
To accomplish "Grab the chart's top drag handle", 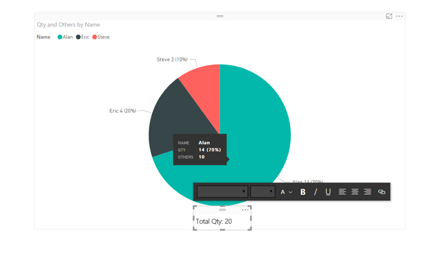I will pos(220,16).
